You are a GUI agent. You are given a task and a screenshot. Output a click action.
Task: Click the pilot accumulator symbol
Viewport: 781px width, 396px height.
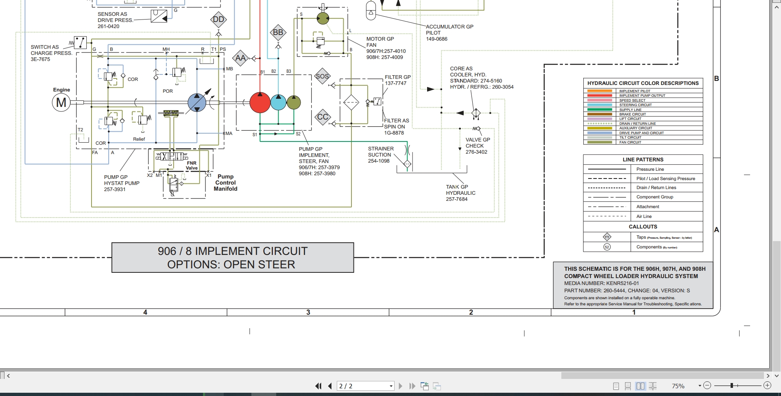click(x=371, y=10)
